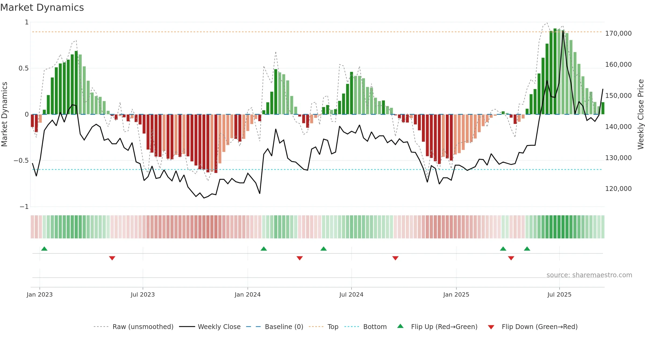Toggle Weekly Close legend entry

coord(210,327)
